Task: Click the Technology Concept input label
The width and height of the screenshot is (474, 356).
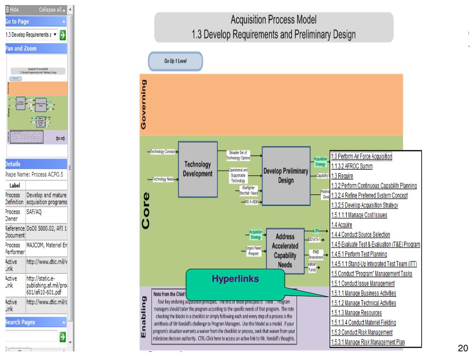Action: pyautogui.click(x=162, y=152)
